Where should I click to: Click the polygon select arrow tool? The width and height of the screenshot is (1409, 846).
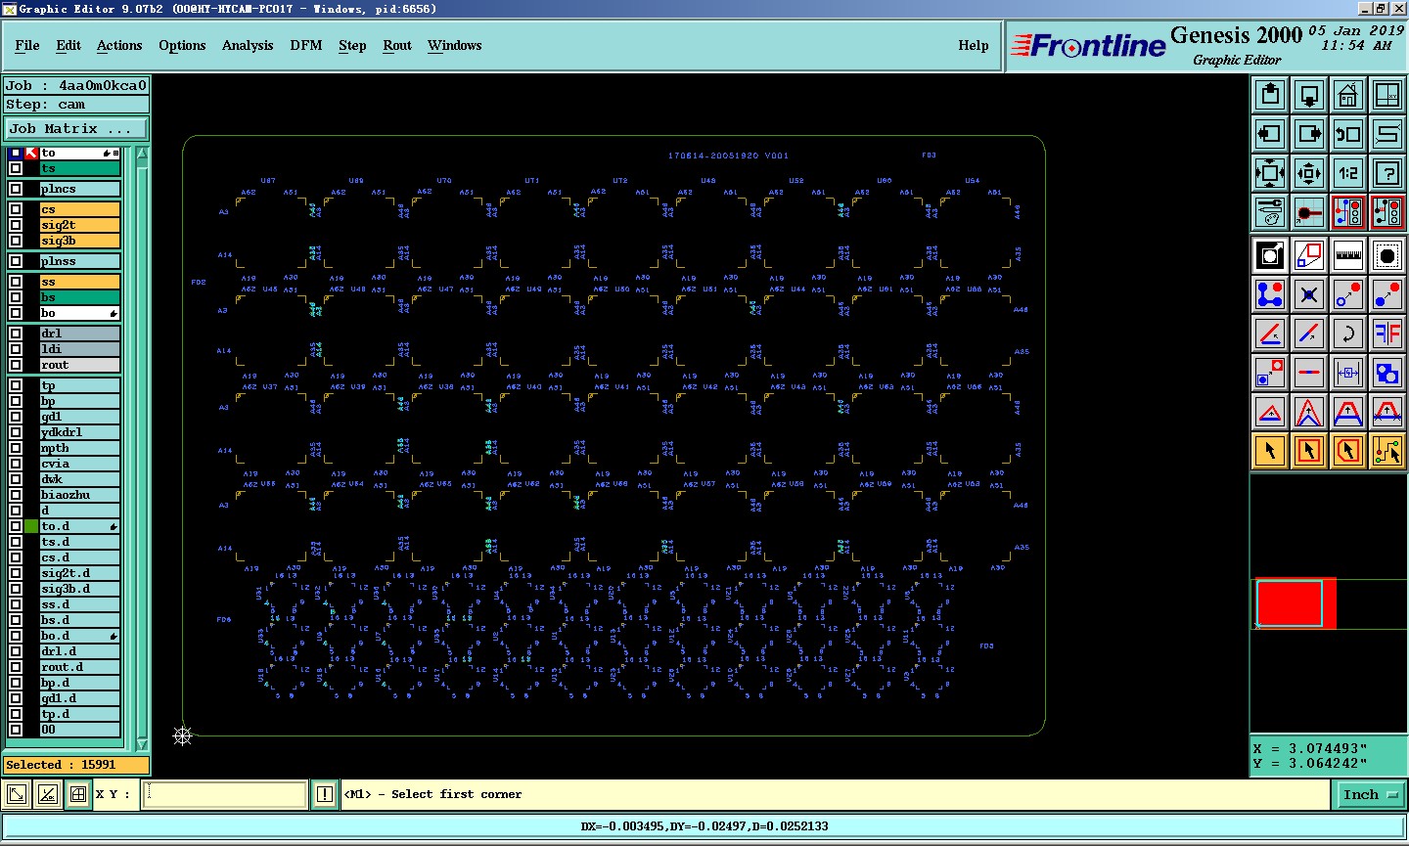coord(1348,451)
